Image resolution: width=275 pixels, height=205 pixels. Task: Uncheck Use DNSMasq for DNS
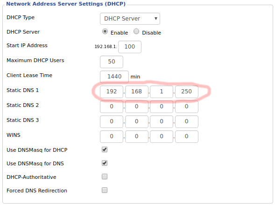point(105,163)
